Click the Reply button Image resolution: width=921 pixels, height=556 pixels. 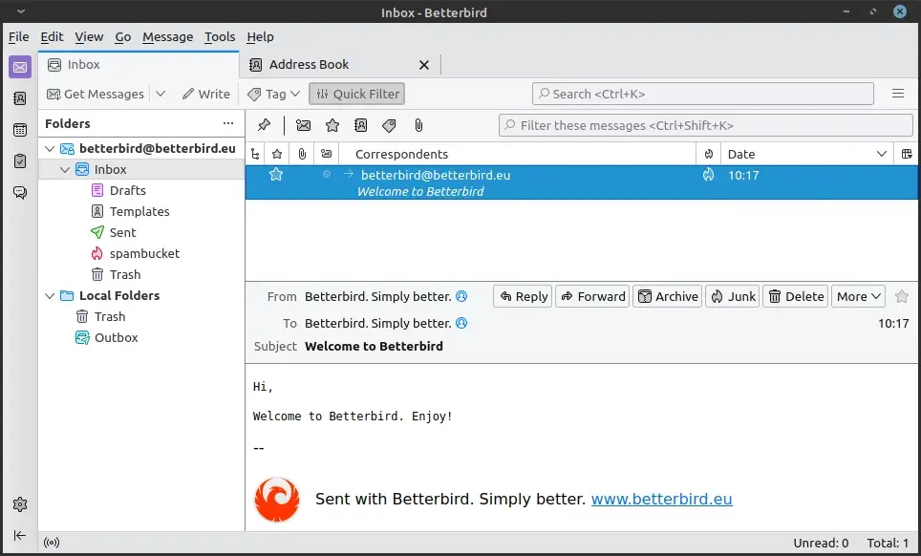pos(524,296)
